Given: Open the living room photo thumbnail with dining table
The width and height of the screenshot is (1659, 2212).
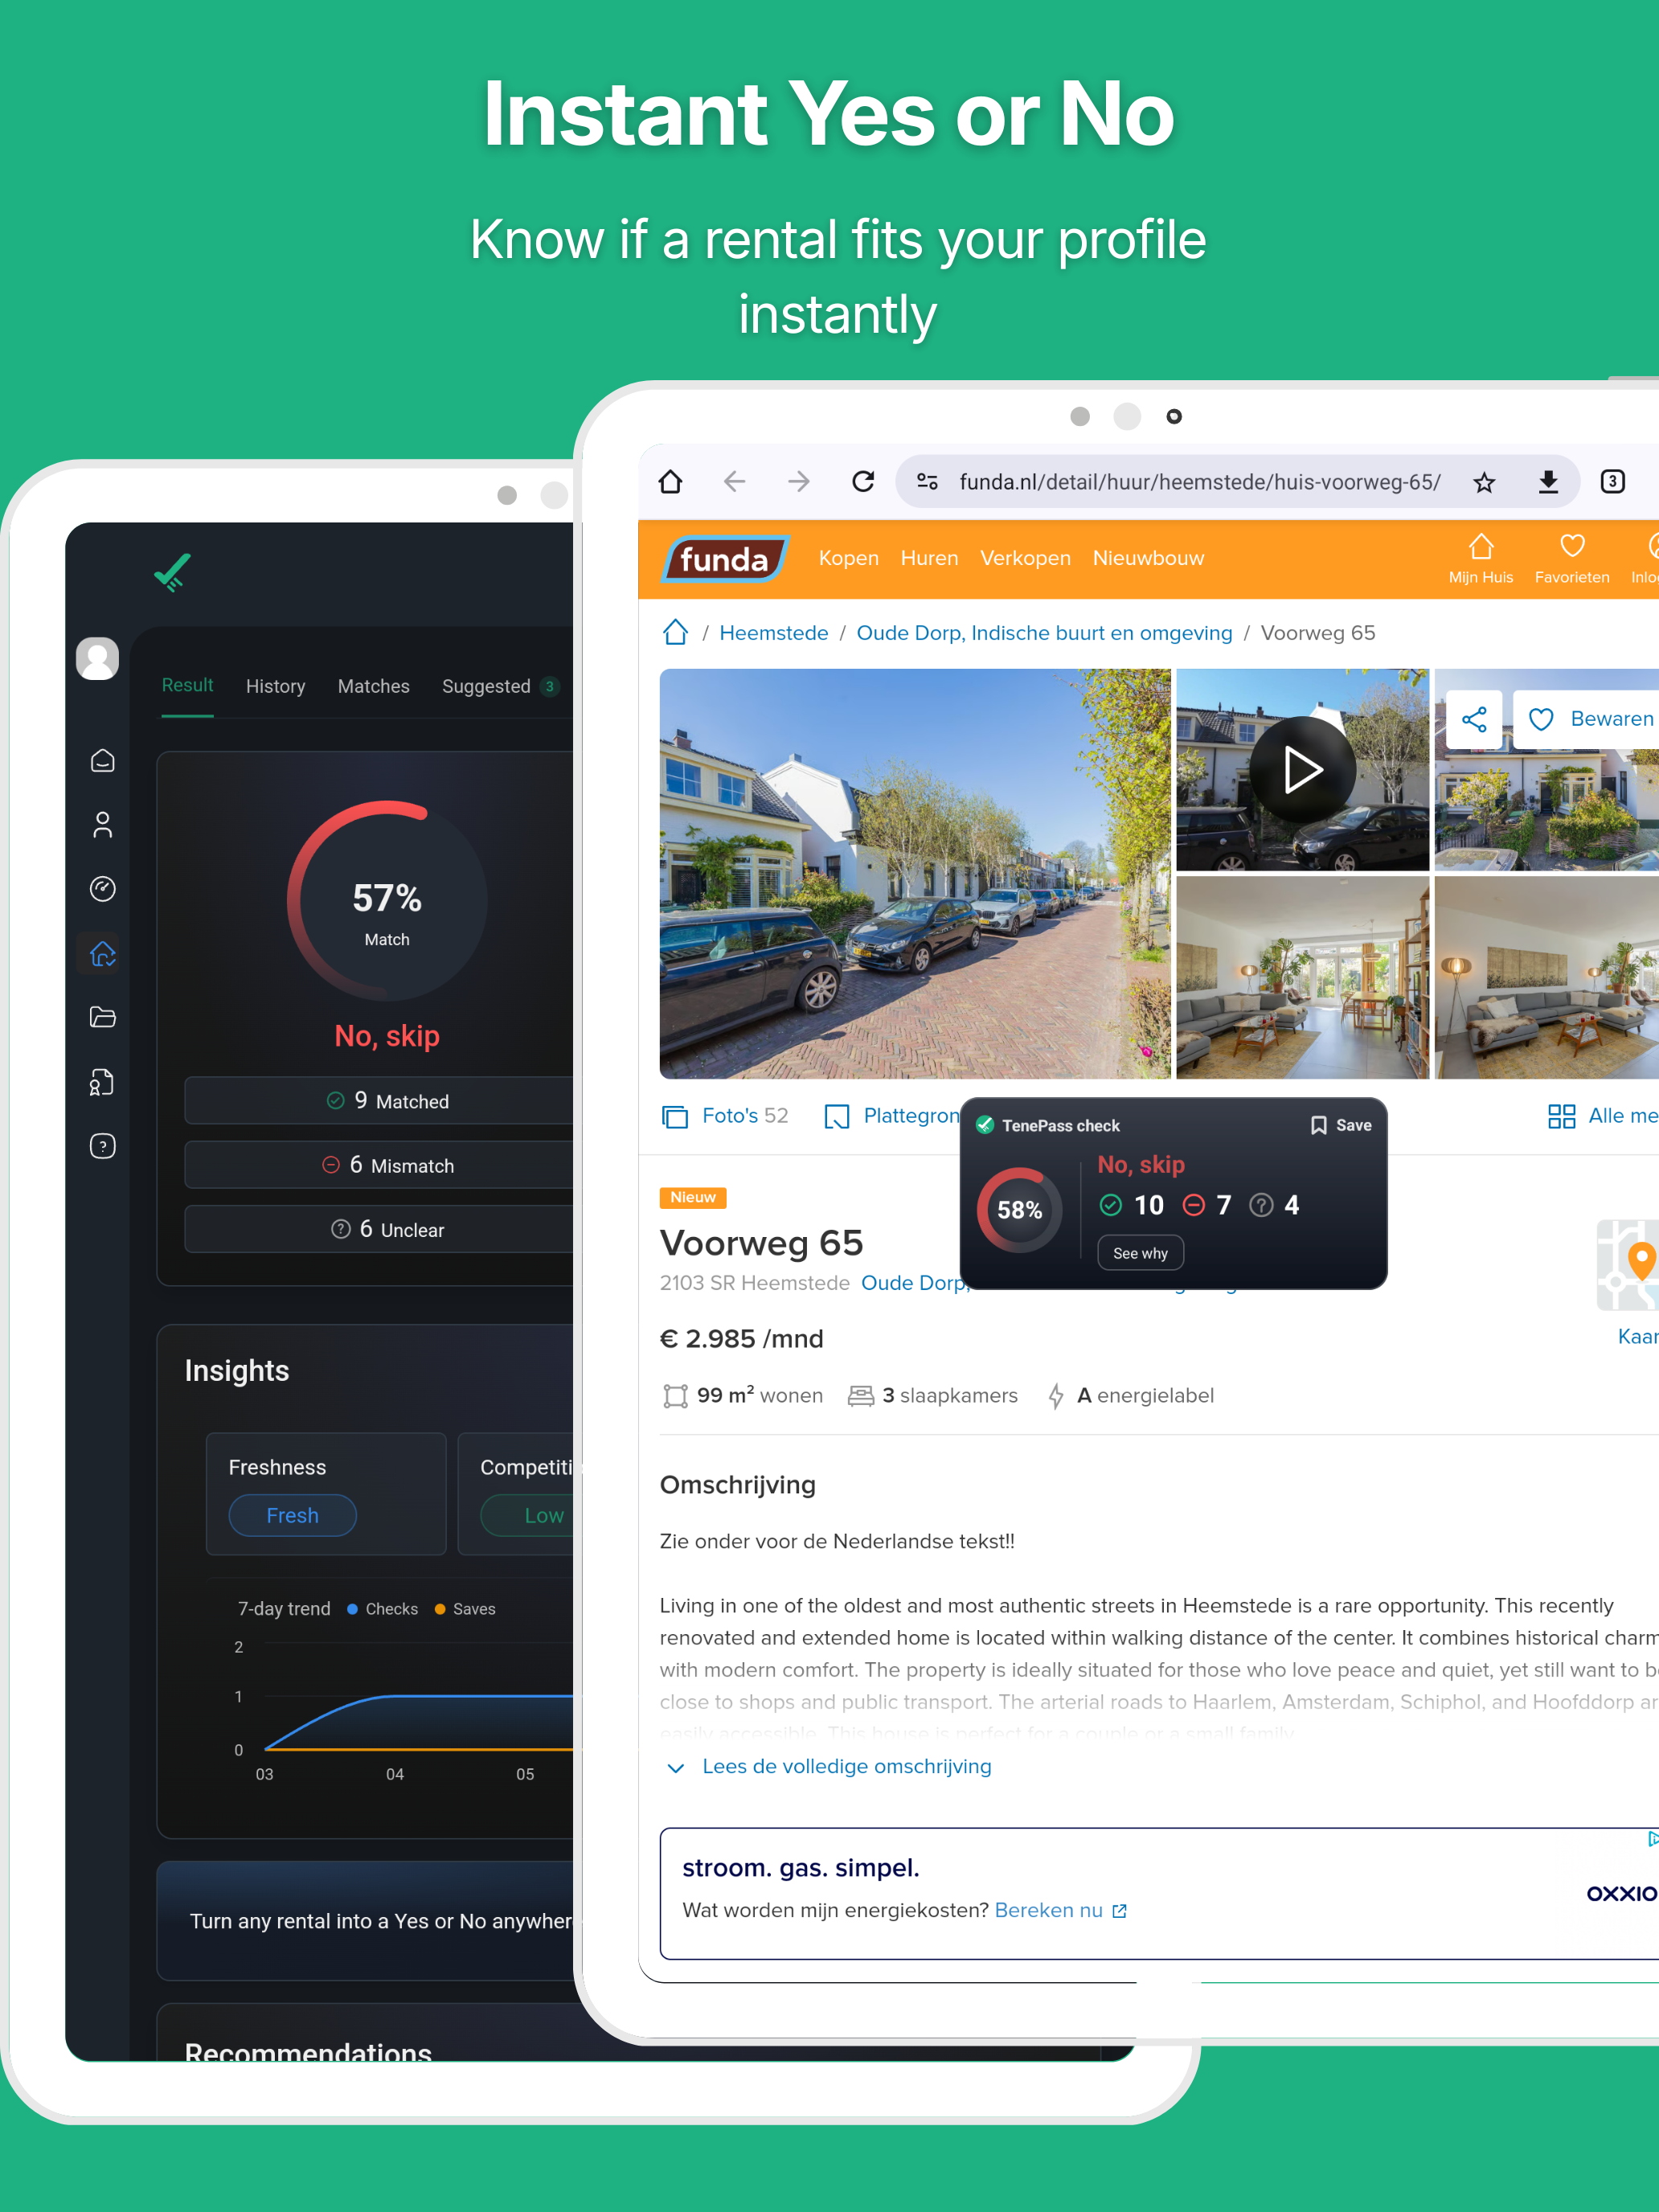Looking at the screenshot, I should point(1302,977).
